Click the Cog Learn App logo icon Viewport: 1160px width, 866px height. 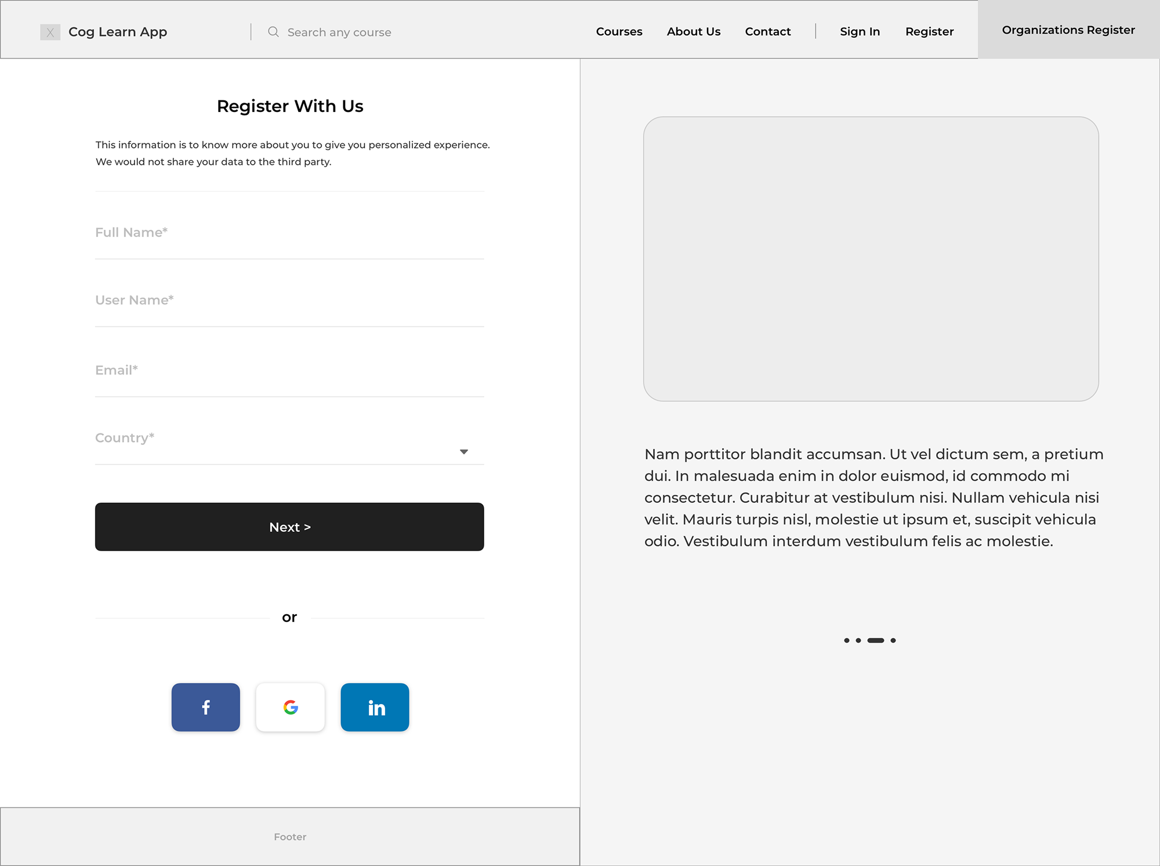coord(50,32)
